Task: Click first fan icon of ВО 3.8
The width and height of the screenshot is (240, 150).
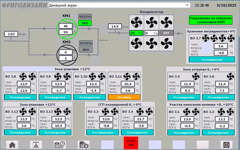Action: (x=23, y=76)
